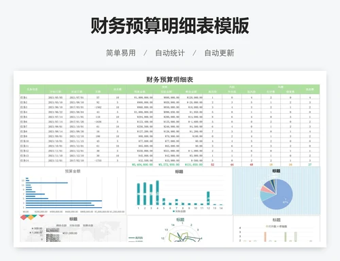Viewport: 340px width, 261px height.
Task: Select the 简单易用 feature label
Action: pos(121,53)
